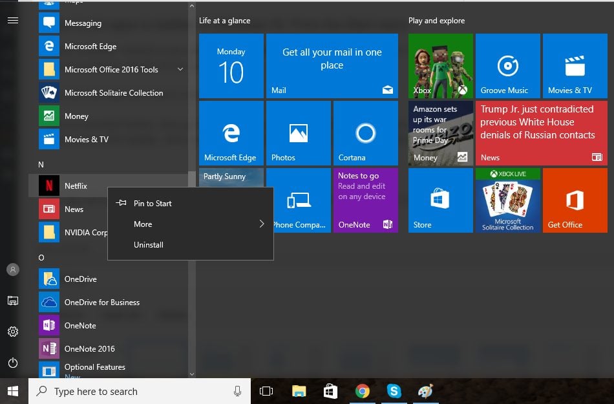Open the red News tile
Screen dimensions: 614x404
(x=542, y=133)
